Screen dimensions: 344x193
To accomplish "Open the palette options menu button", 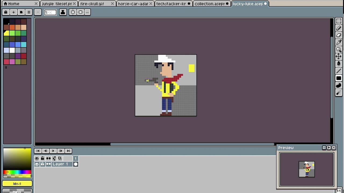I will 29,12.
